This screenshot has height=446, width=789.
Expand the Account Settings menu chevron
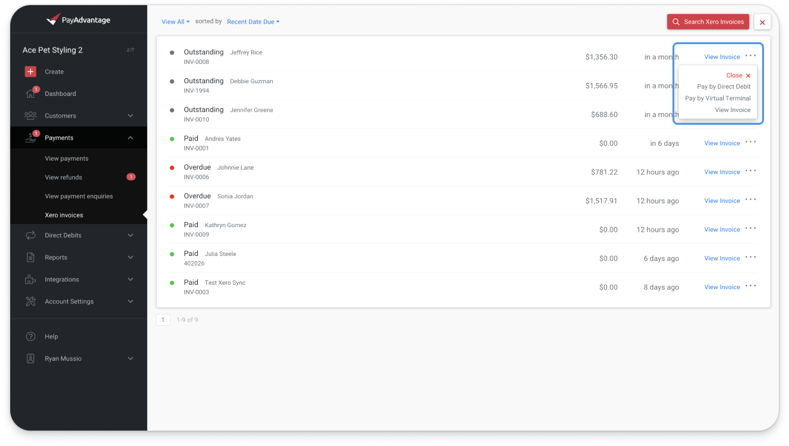coord(131,301)
